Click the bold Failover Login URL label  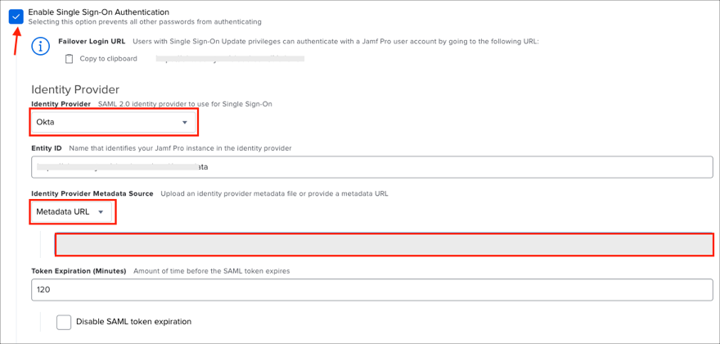[92, 41]
